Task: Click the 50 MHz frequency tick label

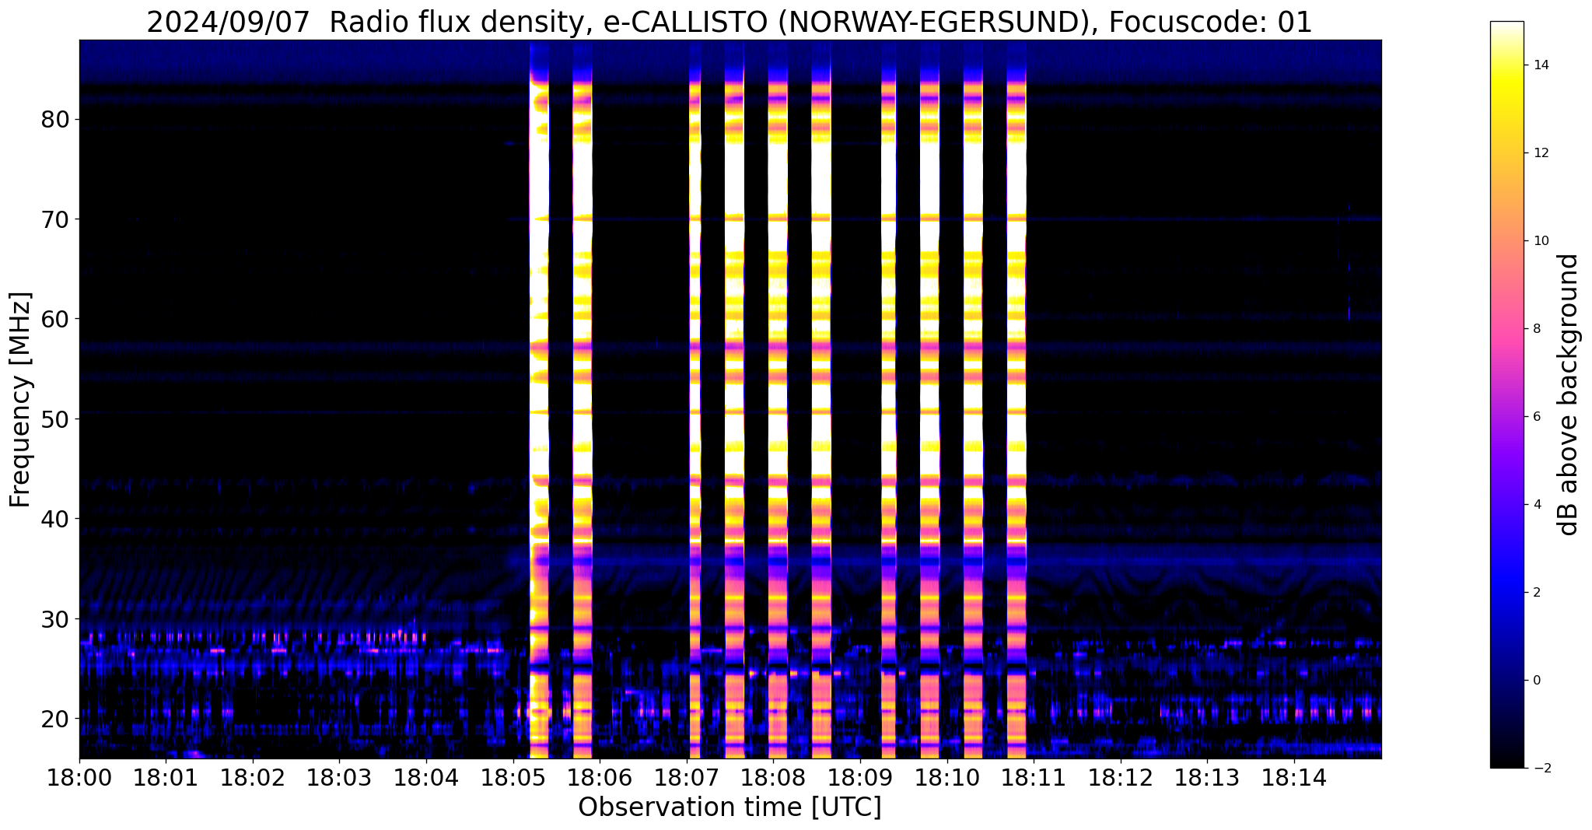Action: coord(55,419)
